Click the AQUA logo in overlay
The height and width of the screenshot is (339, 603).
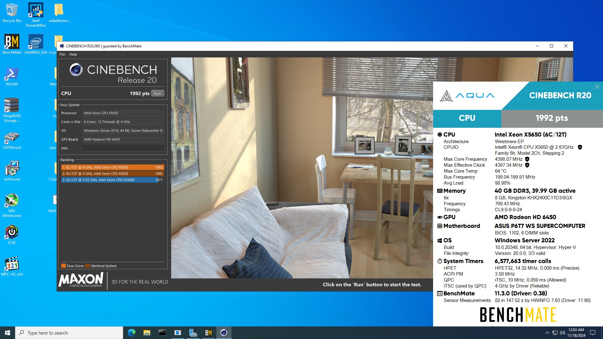467,95
